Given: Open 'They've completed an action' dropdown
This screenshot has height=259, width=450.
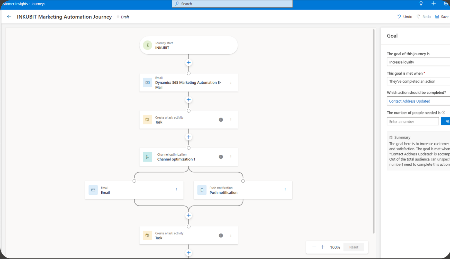Looking at the screenshot, I should click(418, 81).
